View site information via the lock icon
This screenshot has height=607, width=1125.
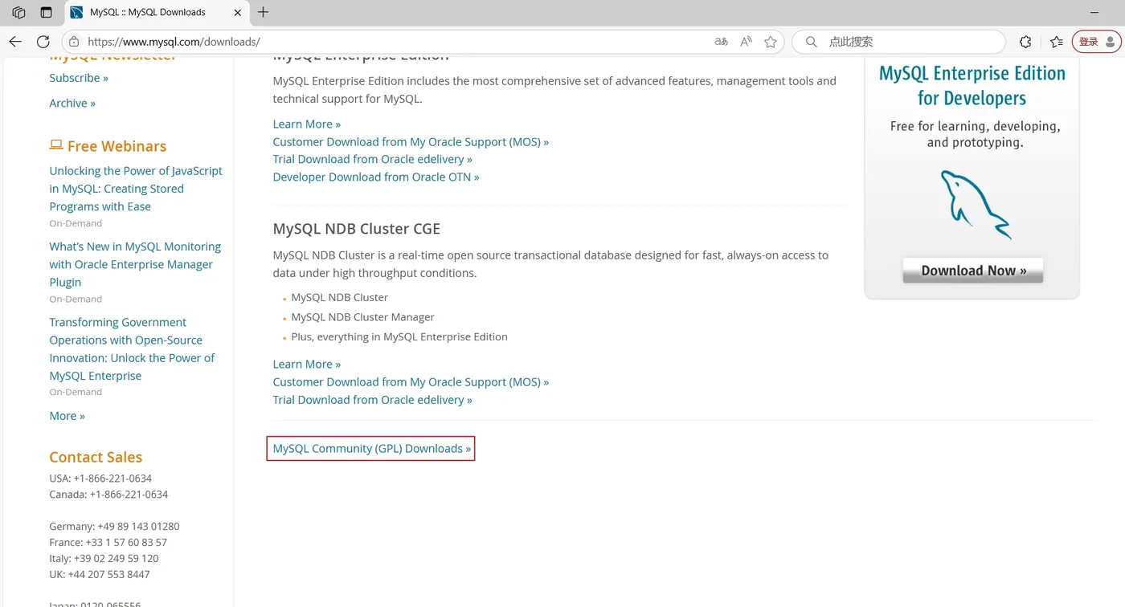click(74, 42)
